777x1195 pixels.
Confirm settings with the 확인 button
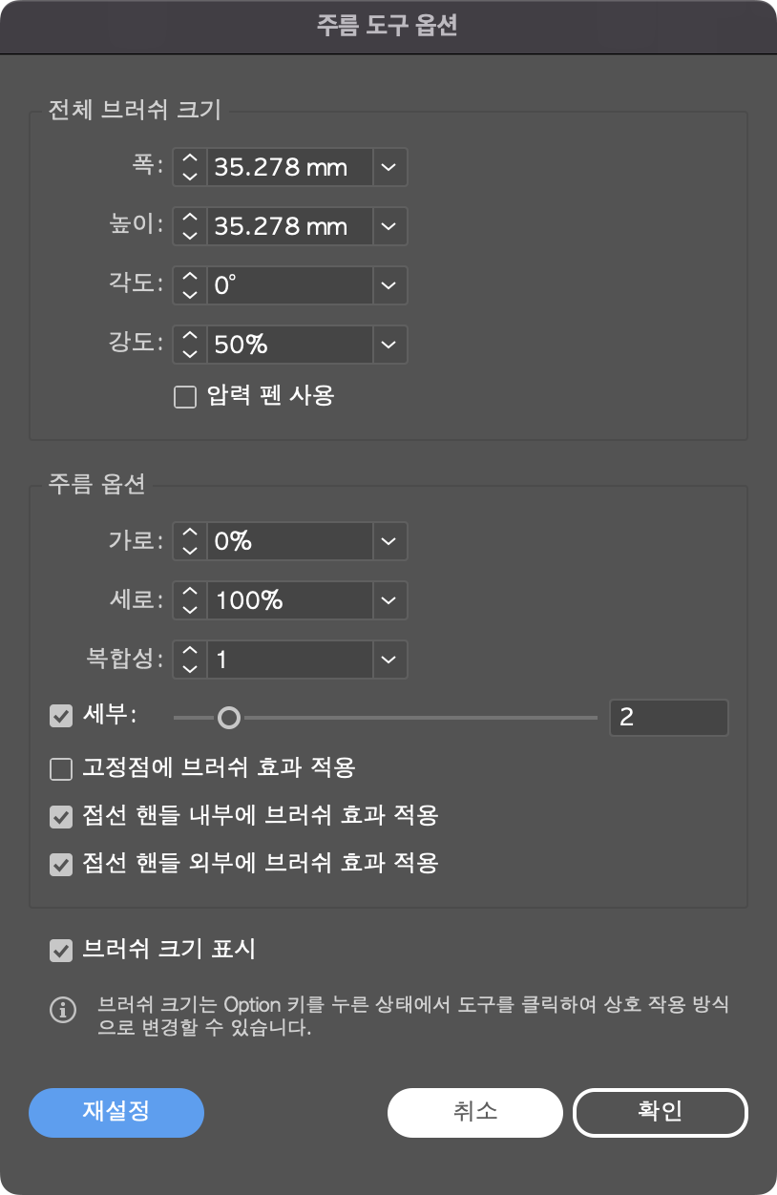click(x=660, y=1113)
